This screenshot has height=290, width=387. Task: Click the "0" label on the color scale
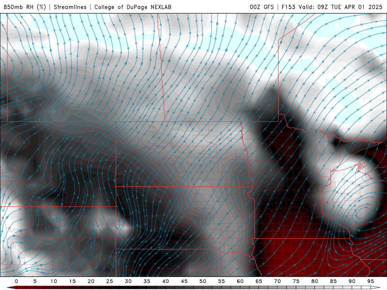[16, 281]
